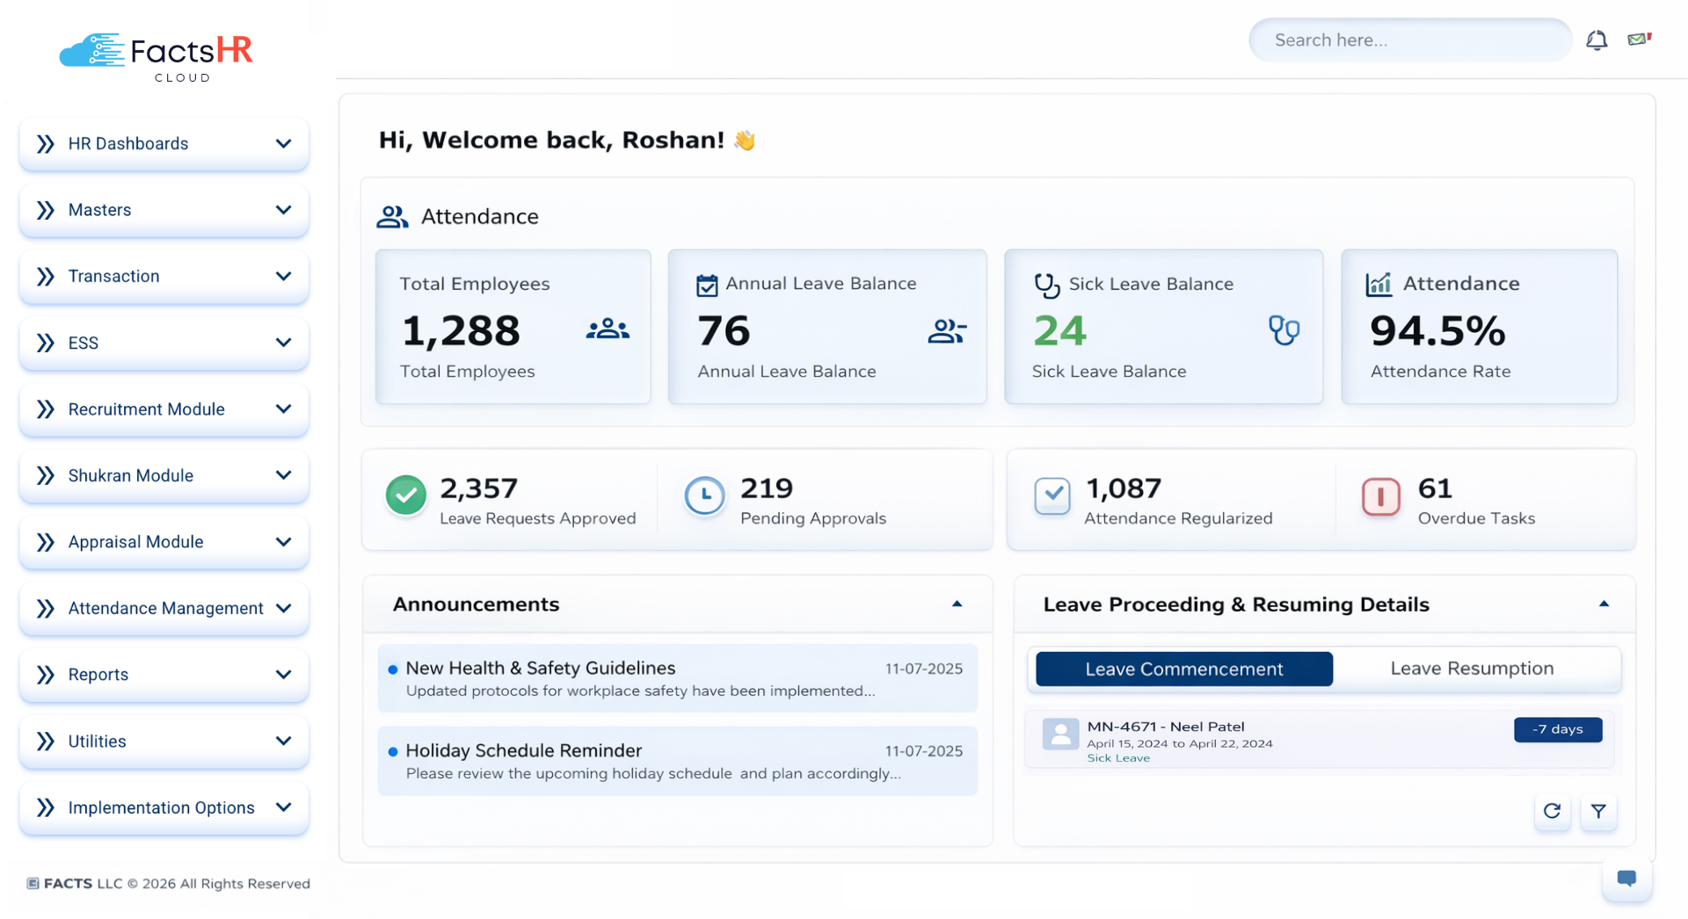Open the mail/messages icon

coord(1639,40)
